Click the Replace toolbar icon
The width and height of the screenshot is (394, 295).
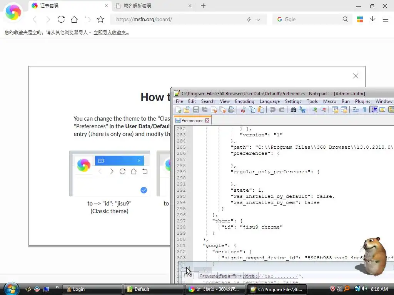point(302,109)
